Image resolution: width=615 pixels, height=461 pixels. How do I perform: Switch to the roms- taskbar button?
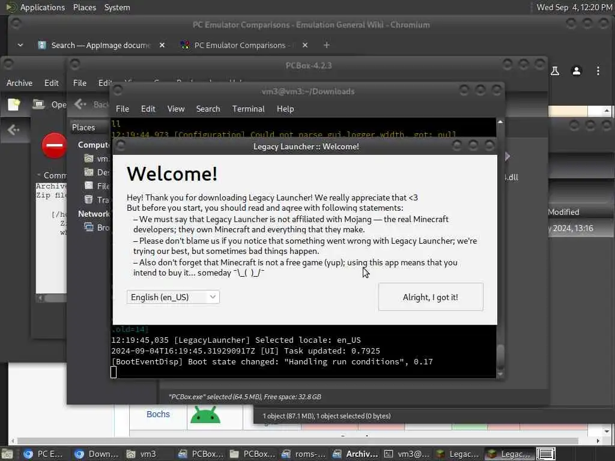304,454
